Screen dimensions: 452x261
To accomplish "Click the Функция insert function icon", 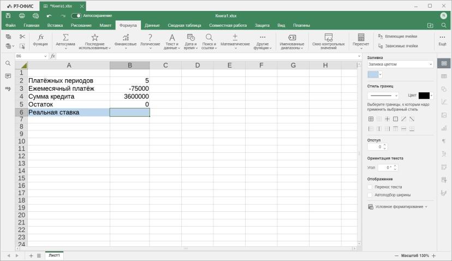I will point(40,37).
